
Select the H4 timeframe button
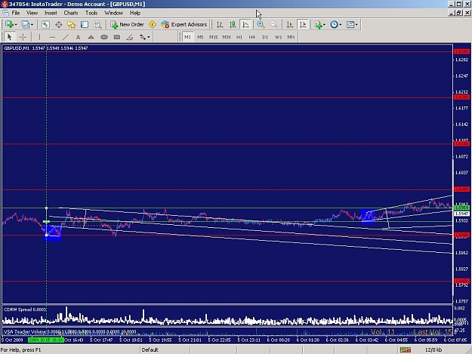[252, 37]
